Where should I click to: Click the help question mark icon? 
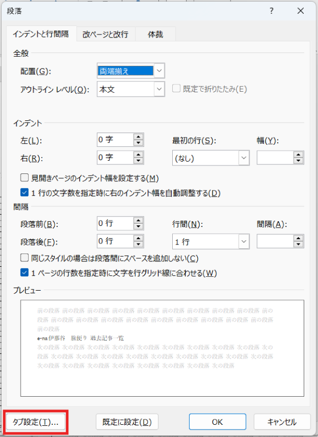tap(271, 11)
